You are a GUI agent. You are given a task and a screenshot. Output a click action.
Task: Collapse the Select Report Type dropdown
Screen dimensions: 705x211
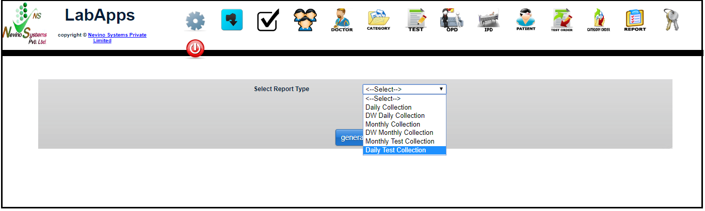404,89
